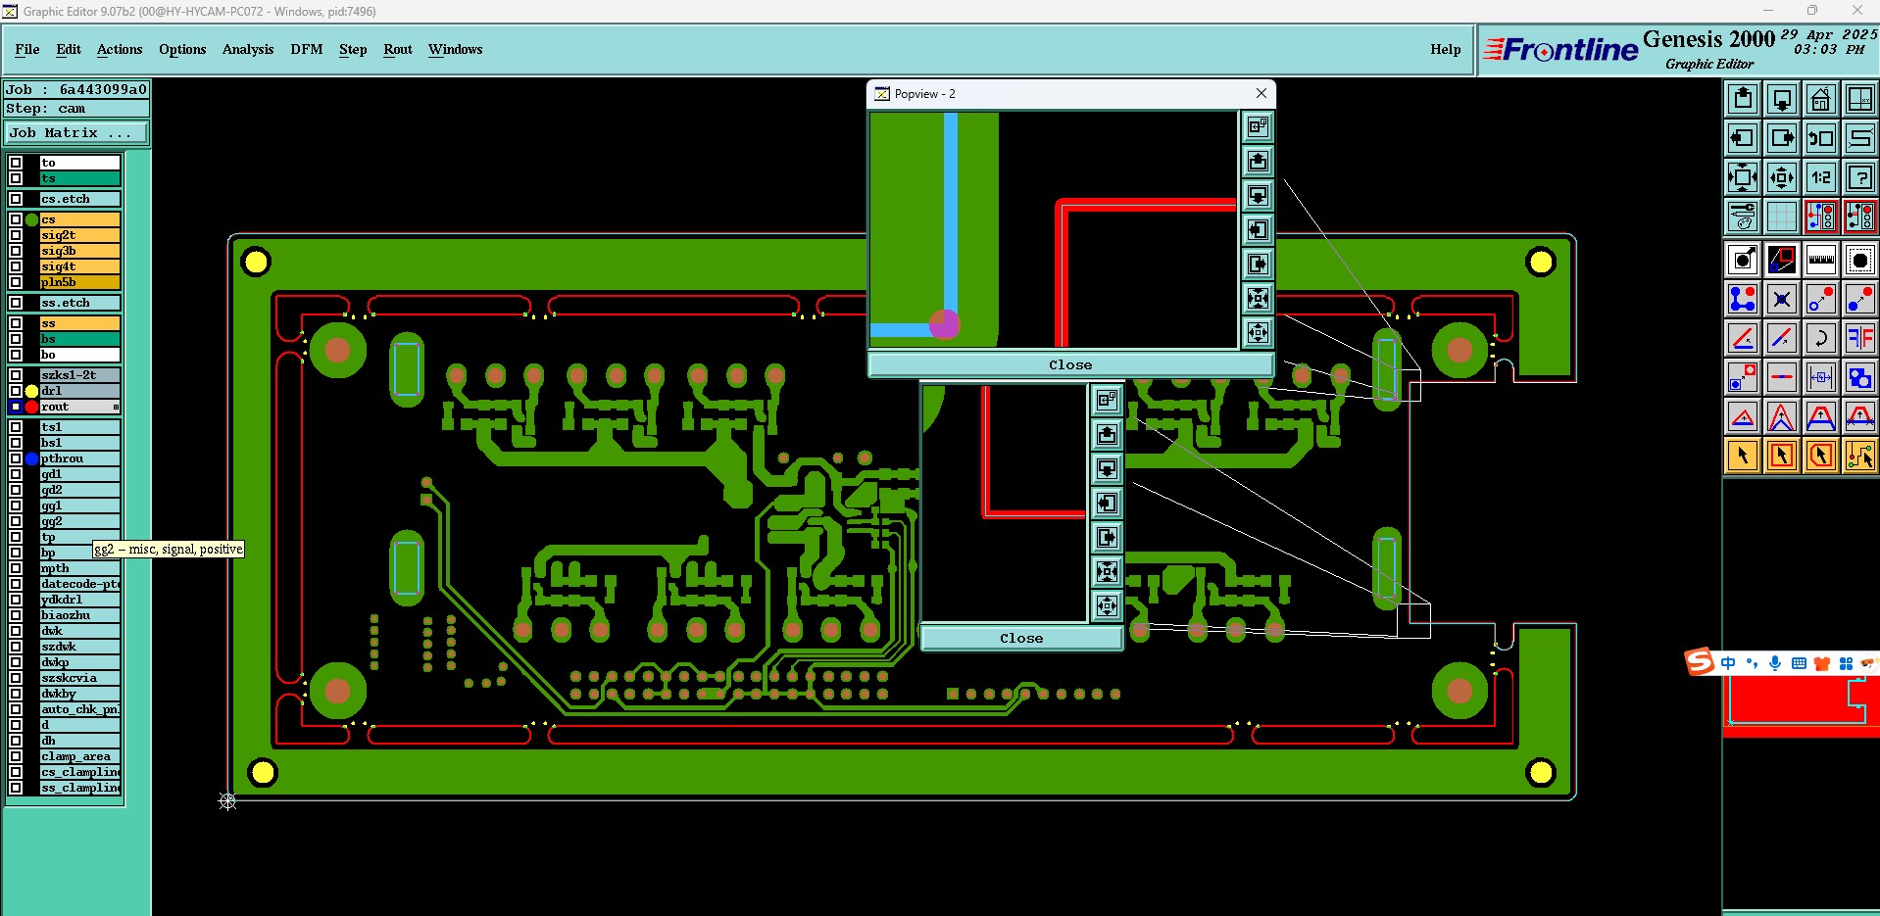
Task: Open the Edit menu
Action: [69, 49]
